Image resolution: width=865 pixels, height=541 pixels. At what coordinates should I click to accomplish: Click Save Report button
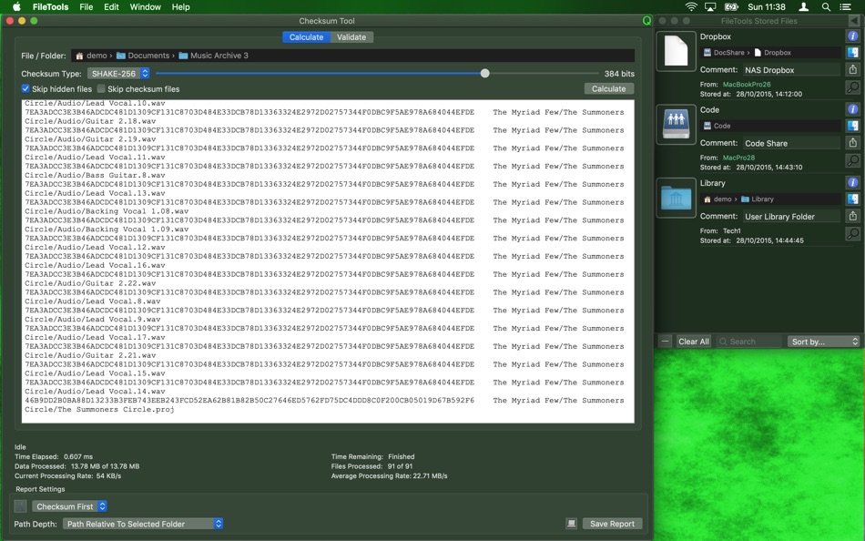612,524
